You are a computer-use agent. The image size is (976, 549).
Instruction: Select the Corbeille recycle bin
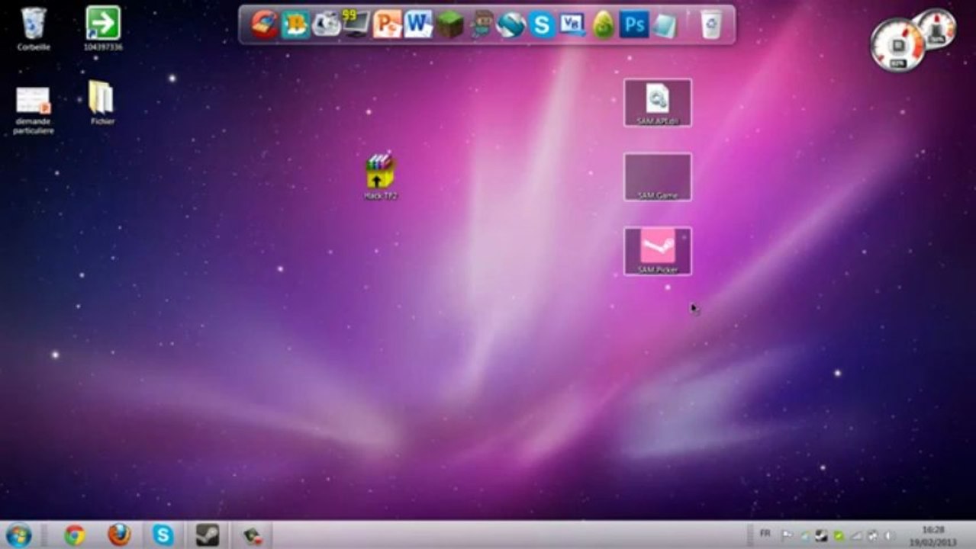(34, 29)
